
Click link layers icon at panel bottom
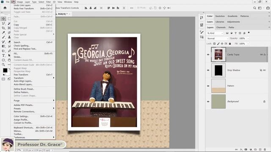click(236, 149)
